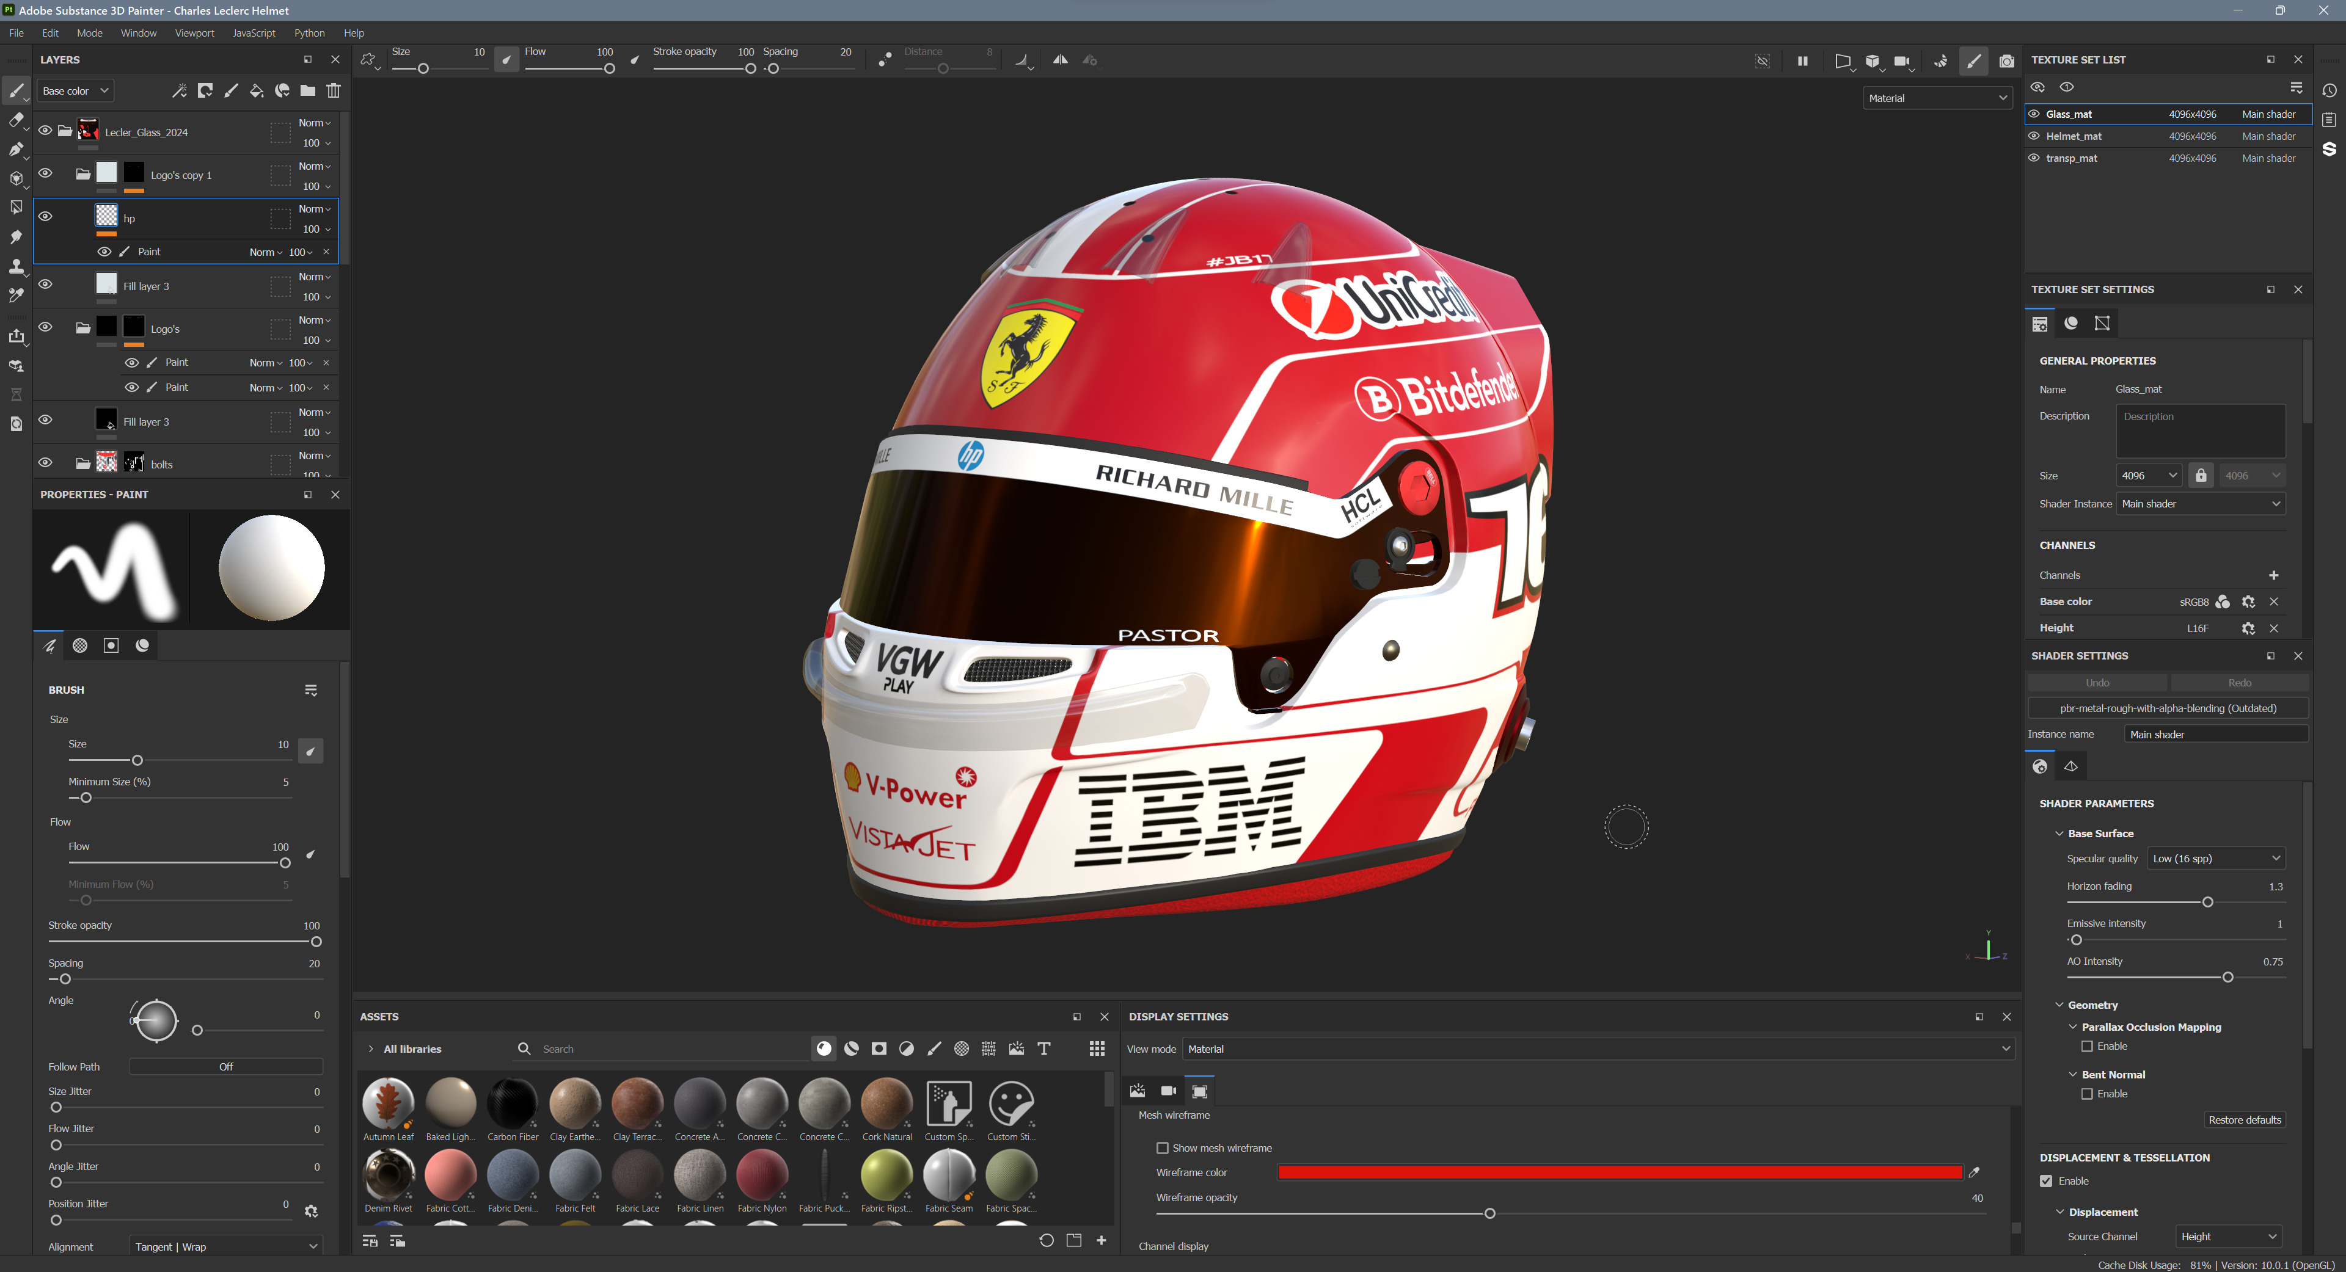Expand All libraries in Assets
Image resolution: width=2346 pixels, height=1272 pixels.
point(371,1048)
